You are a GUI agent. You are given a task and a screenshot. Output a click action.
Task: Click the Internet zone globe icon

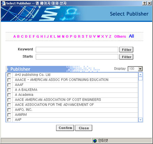(95, 141)
